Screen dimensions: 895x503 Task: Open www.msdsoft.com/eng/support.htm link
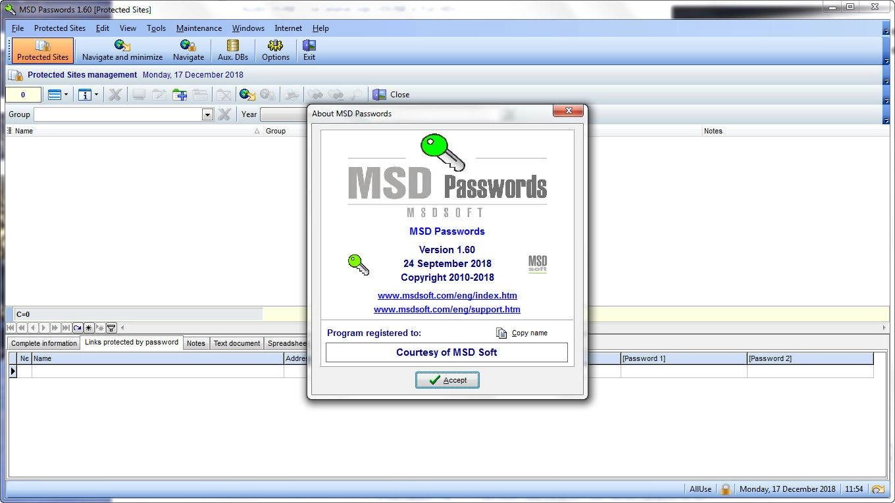tap(447, 309)
